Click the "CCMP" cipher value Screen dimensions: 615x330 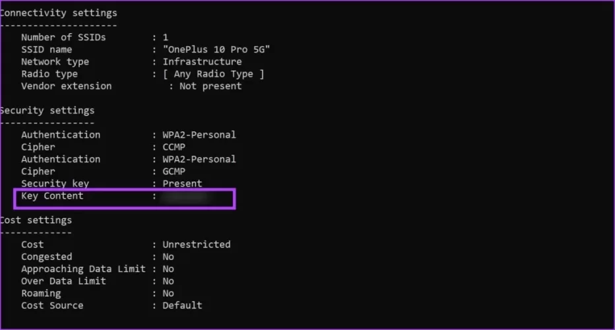(176, 147)
